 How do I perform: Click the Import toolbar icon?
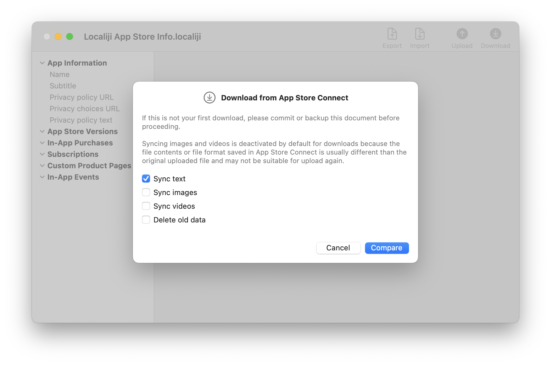click(420, 34)
